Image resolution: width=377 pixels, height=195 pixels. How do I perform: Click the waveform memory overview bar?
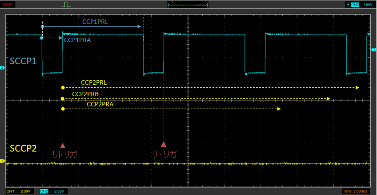tap(188, 4)
